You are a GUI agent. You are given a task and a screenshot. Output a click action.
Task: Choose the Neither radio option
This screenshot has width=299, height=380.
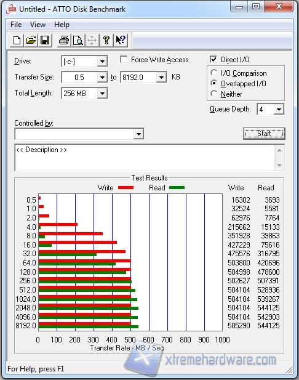coord(213,94)
